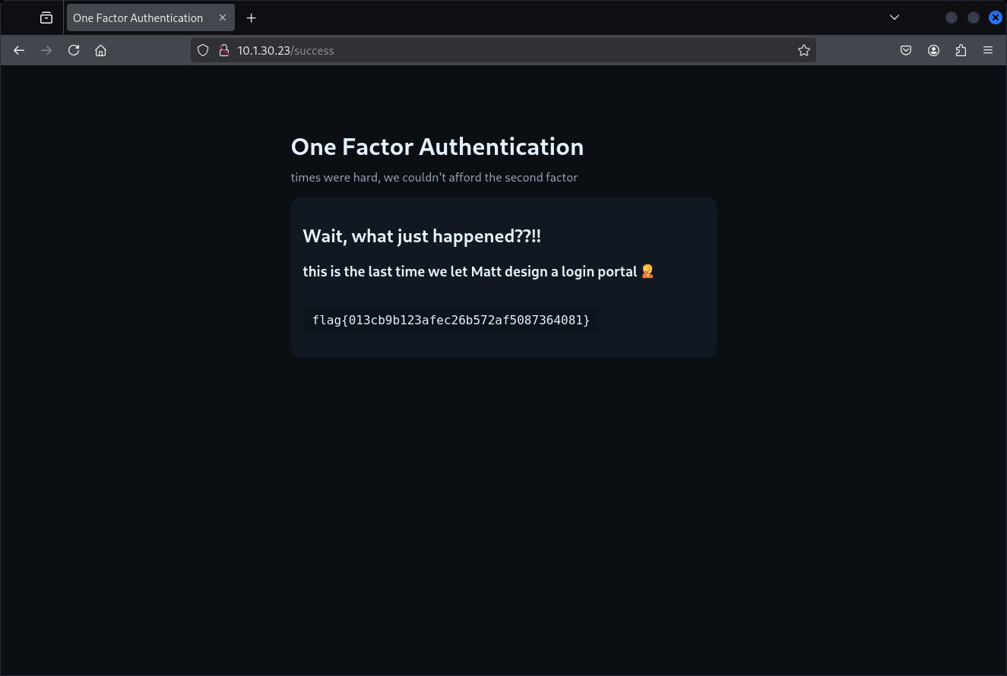Open the browser home page
1007x676 pixels.
[100, 50]
